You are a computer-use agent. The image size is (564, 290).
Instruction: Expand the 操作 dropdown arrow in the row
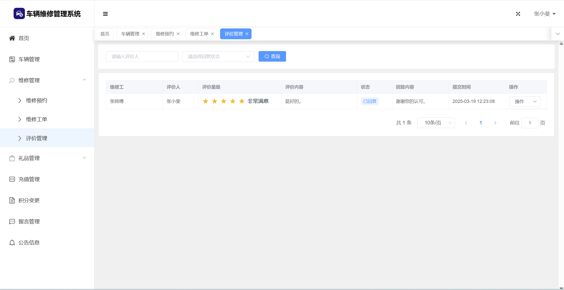pos(535,102)
